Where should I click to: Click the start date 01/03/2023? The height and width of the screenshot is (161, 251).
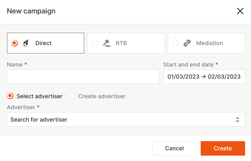183,77
